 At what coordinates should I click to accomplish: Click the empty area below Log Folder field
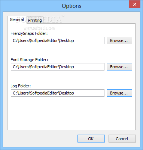coord(71,113)
